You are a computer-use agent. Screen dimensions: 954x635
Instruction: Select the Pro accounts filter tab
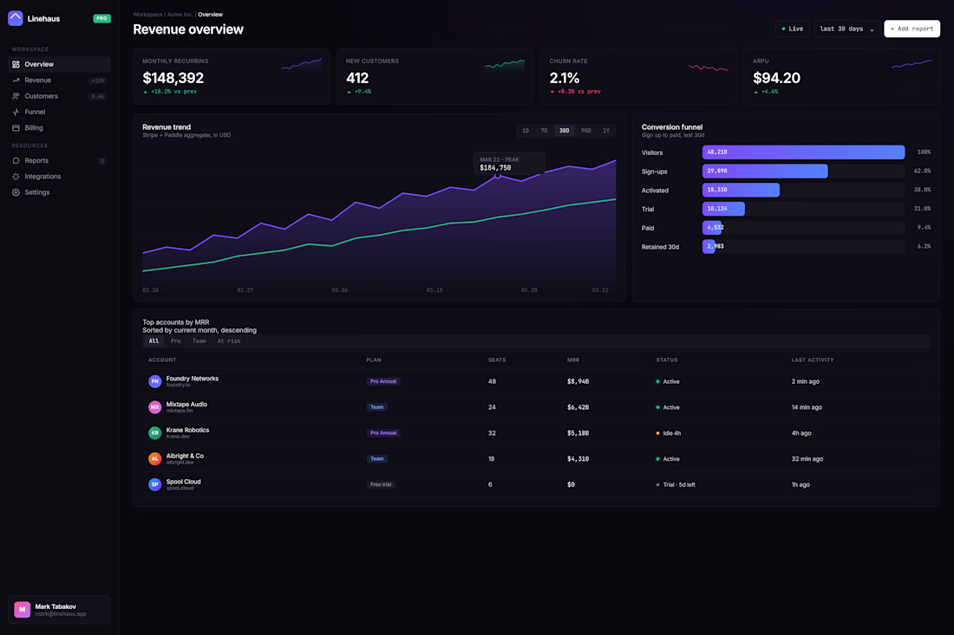[x=175, y=341]
